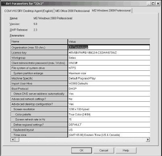Click the DHCP boot protocol value
This screenshot has width=162, height=156.
coord(109,88)
